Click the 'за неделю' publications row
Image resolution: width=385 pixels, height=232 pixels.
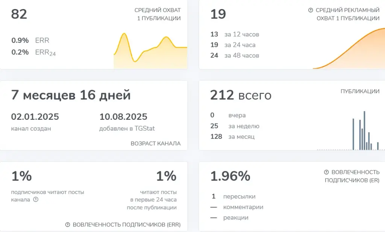(235, 126)
